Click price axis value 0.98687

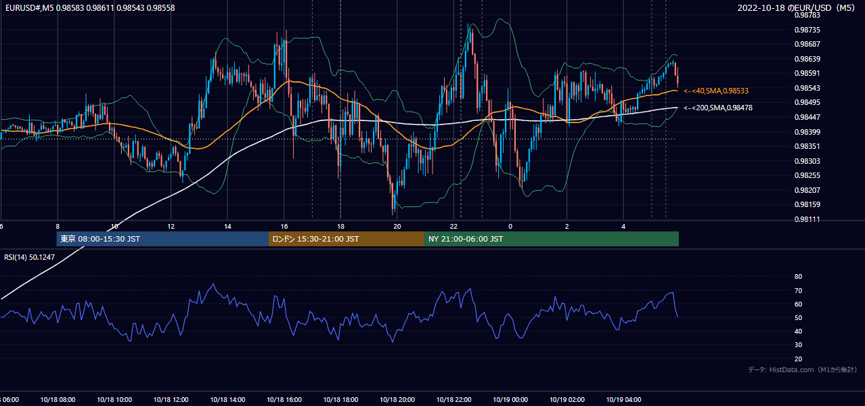click(x=807, y=44)
